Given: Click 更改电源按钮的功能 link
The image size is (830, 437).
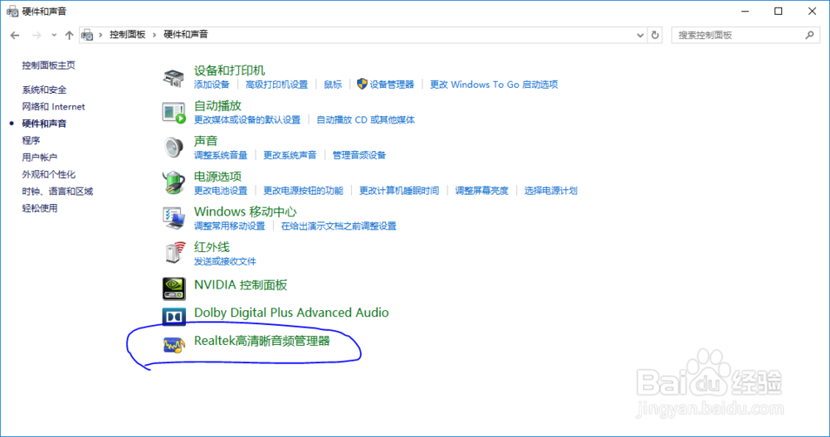Looking at the screenshot, I should tap(303, 191).
